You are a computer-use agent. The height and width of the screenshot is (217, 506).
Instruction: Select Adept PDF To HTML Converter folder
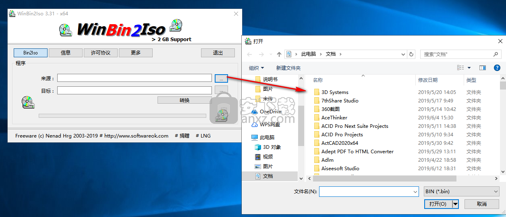click(357, 151)
